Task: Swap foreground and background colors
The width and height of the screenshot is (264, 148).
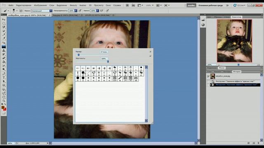Action: point(5,104)
